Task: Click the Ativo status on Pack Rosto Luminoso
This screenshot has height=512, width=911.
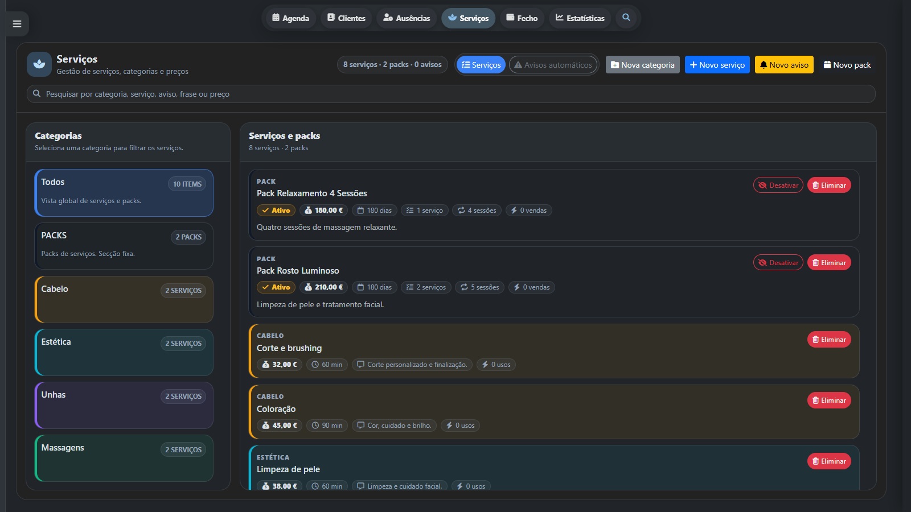Action: point(276,287)
